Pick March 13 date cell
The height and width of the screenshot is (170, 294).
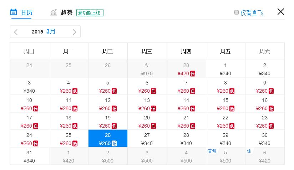coord(147,104)
